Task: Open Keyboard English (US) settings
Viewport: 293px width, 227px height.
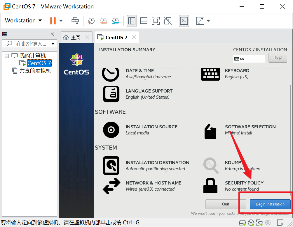Action: (x=237, y=74)
